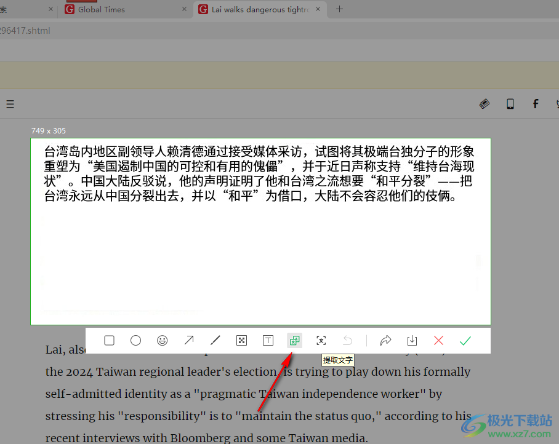The image size is (559, 444).
Task: Select the rectangle annotation tool
Action: click(109, 340)
